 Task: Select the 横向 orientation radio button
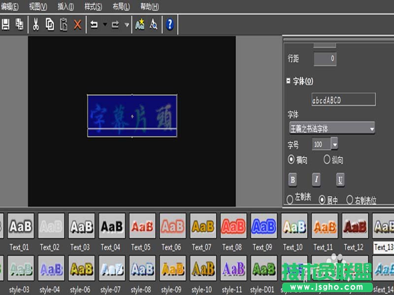tap(292, 160)
